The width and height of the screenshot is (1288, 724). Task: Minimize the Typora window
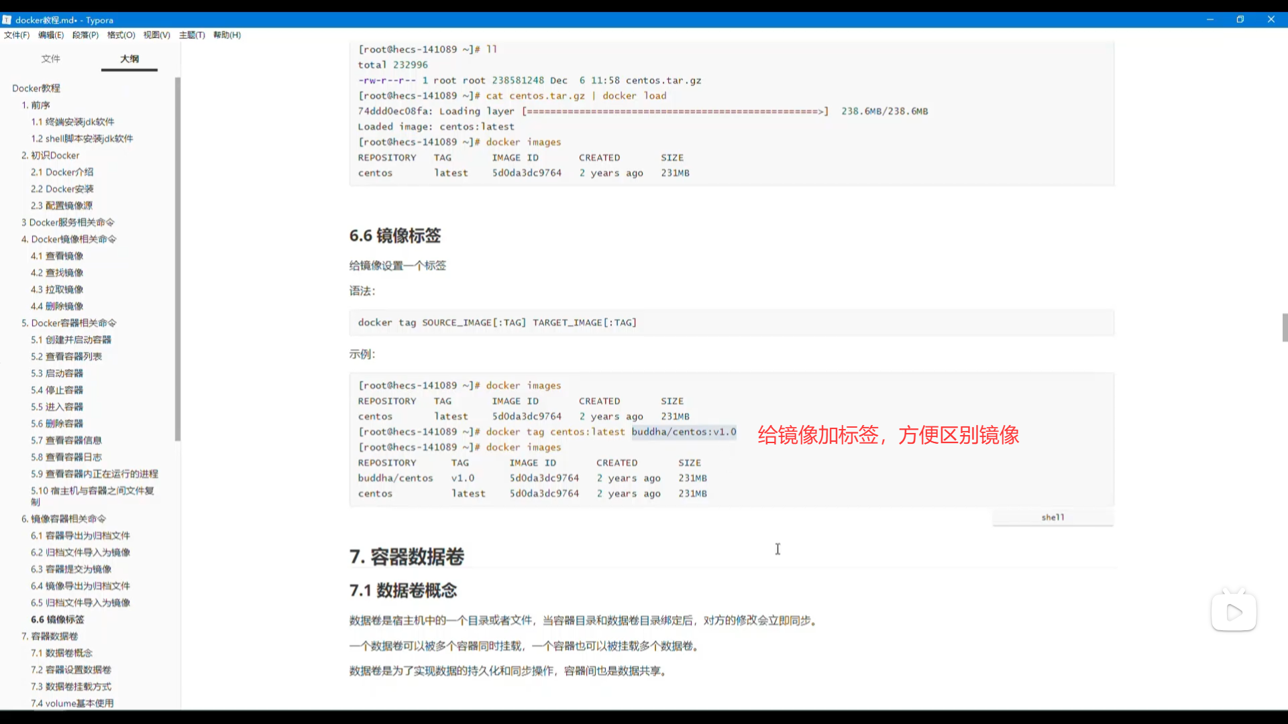[x=1210, y=19]
